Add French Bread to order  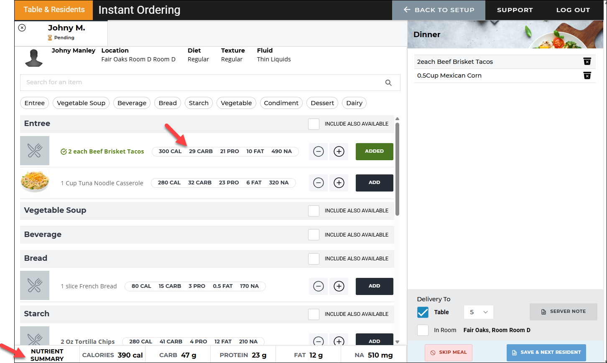(x=374, y=286)
